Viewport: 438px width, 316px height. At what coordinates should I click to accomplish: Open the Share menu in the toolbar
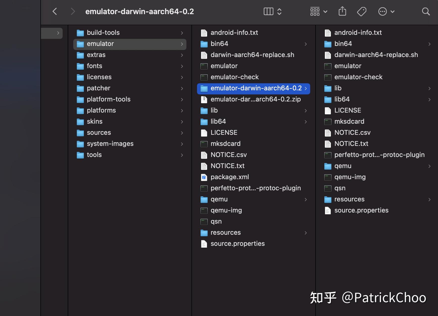[342, 11]
